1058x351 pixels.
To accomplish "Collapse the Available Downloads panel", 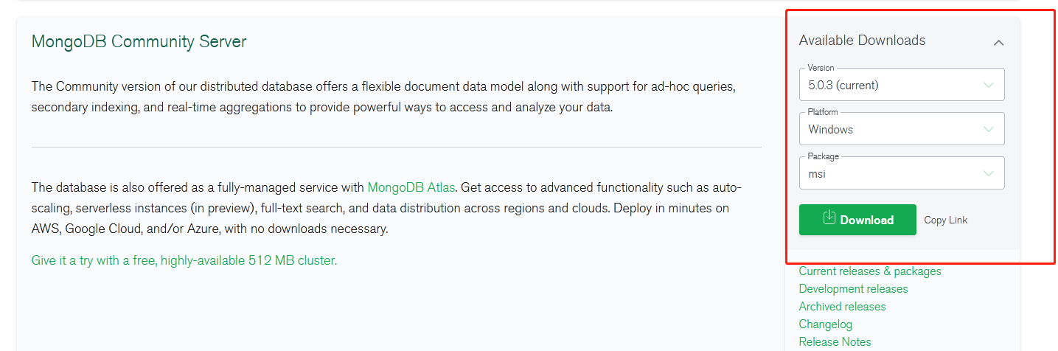I will 998,43.
